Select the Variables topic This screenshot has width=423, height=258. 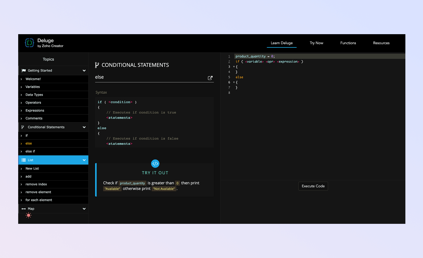(x=32, y=87)
